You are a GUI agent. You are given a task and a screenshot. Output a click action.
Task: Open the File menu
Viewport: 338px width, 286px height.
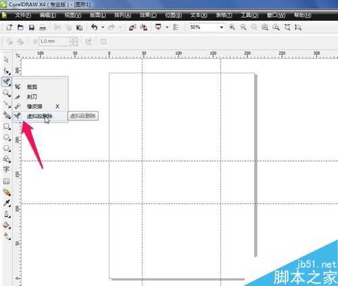click(x=23, y=16)
